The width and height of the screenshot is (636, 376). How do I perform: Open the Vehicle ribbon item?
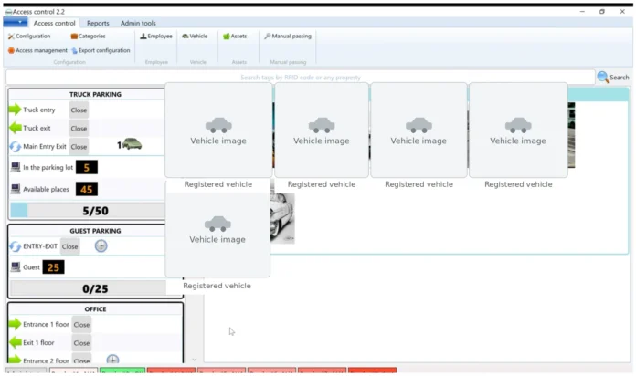pos(195,37)
